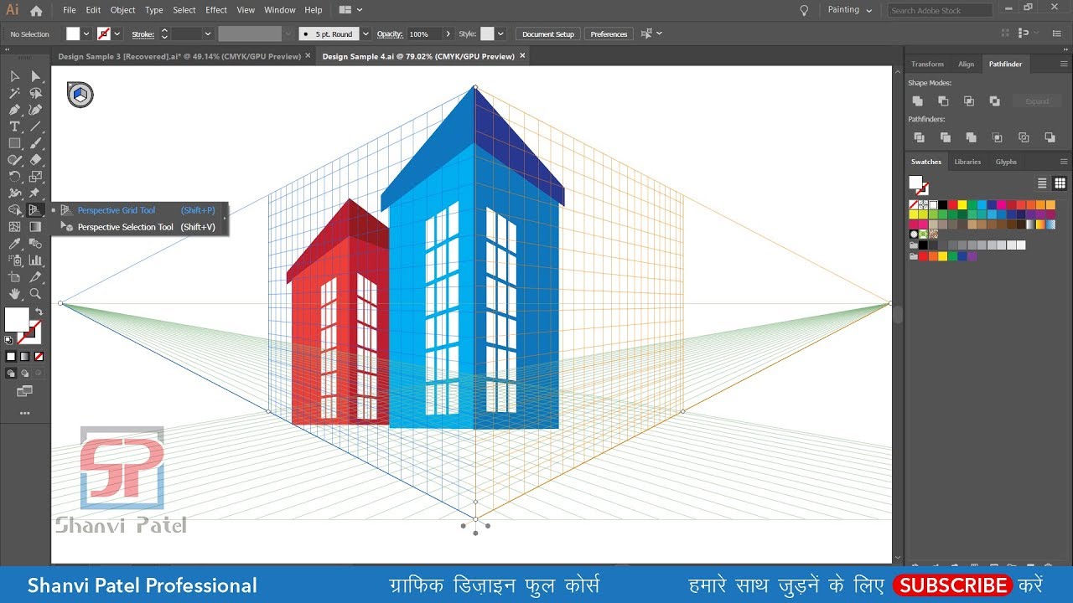
Task: Select the Column Graph tool
Action: tap(35, 260)
